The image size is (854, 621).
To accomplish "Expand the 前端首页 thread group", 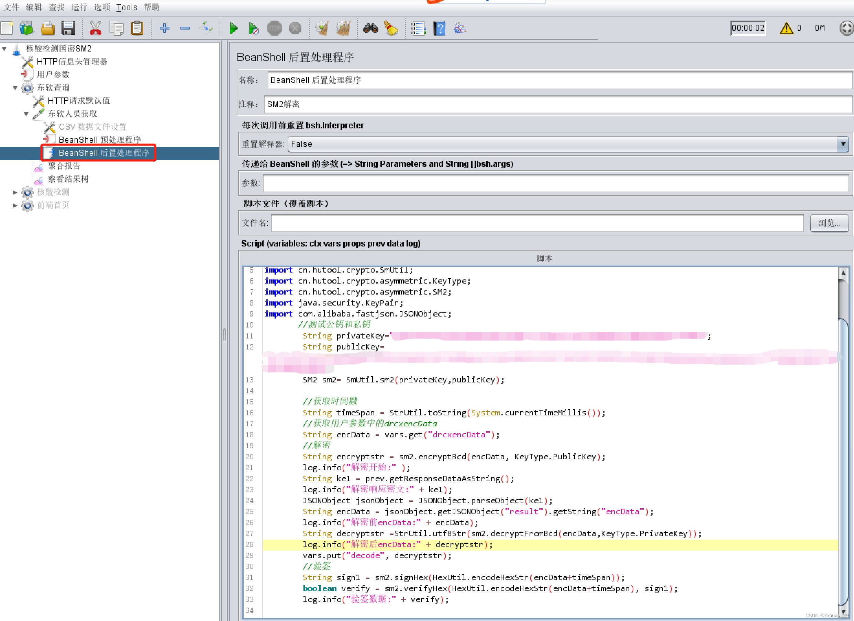I will coord(15,205).
